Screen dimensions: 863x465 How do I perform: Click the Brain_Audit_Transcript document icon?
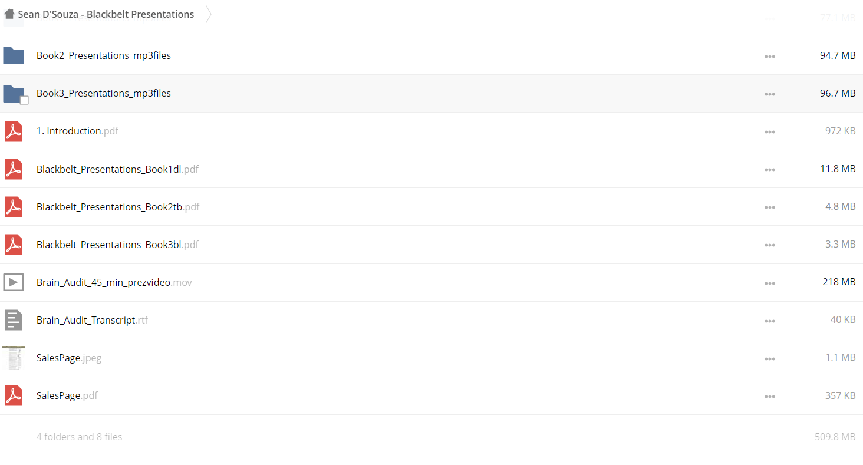14,320
